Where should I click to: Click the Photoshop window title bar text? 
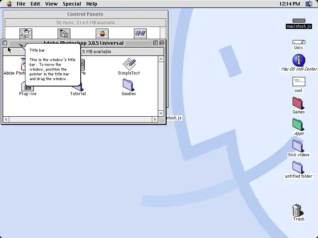pyautogui.click(x=83, y=43)
